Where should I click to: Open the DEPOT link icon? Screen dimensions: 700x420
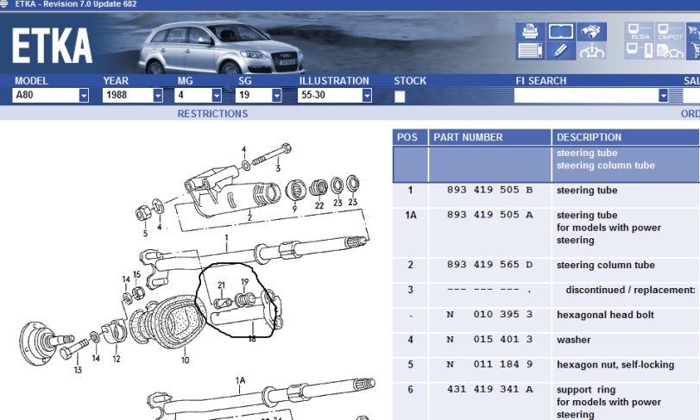coord(670,32)
